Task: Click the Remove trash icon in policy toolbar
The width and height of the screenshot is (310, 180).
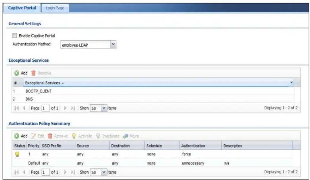Action: 50,136
